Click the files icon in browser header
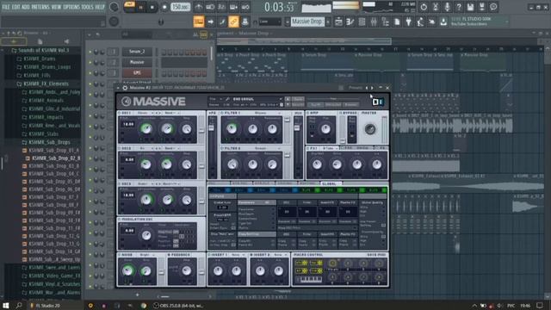The image size is (551, 310). point(40,41)
